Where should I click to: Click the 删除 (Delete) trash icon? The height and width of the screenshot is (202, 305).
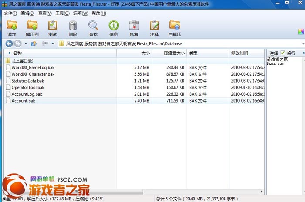[73, 28]
